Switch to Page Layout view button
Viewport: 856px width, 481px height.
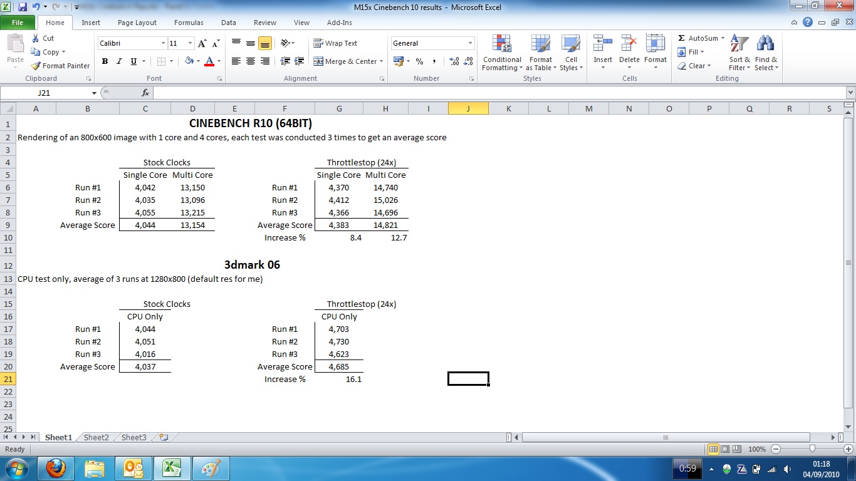pyautogui.click(x=725, y=449)
